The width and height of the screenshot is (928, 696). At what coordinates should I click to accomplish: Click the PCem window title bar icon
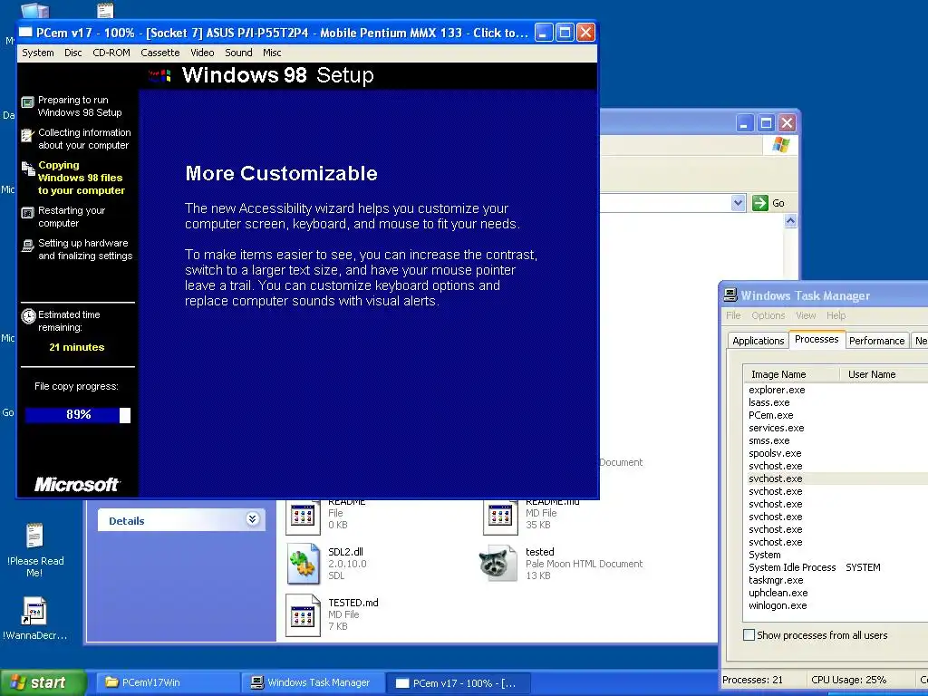click(26, 32)
